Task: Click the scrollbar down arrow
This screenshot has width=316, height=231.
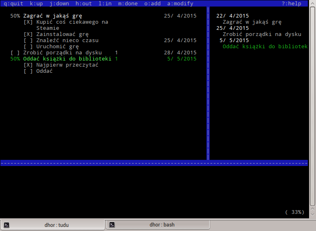Action: click(313, 215)
